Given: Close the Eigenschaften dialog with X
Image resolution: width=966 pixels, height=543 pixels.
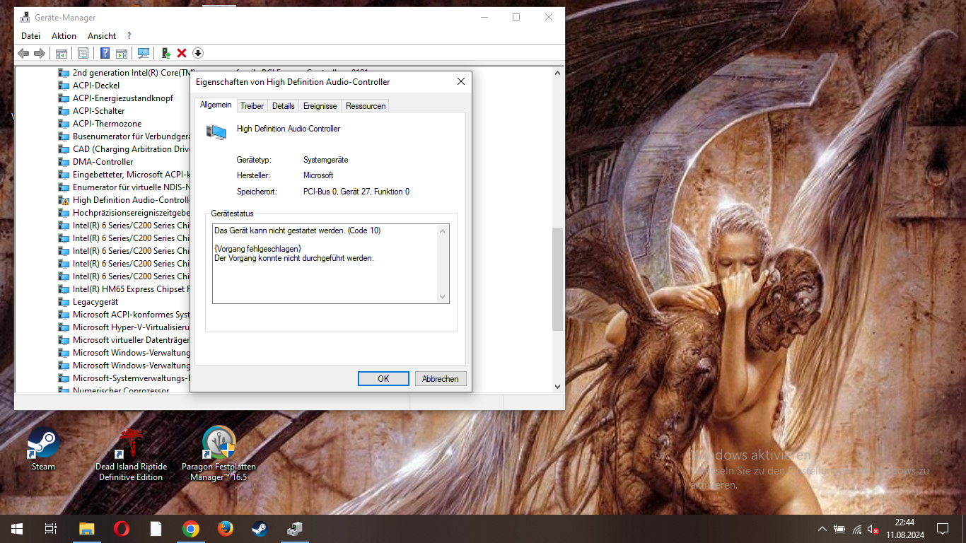Looking at the screenshot, I should click(x=461, y=82).
